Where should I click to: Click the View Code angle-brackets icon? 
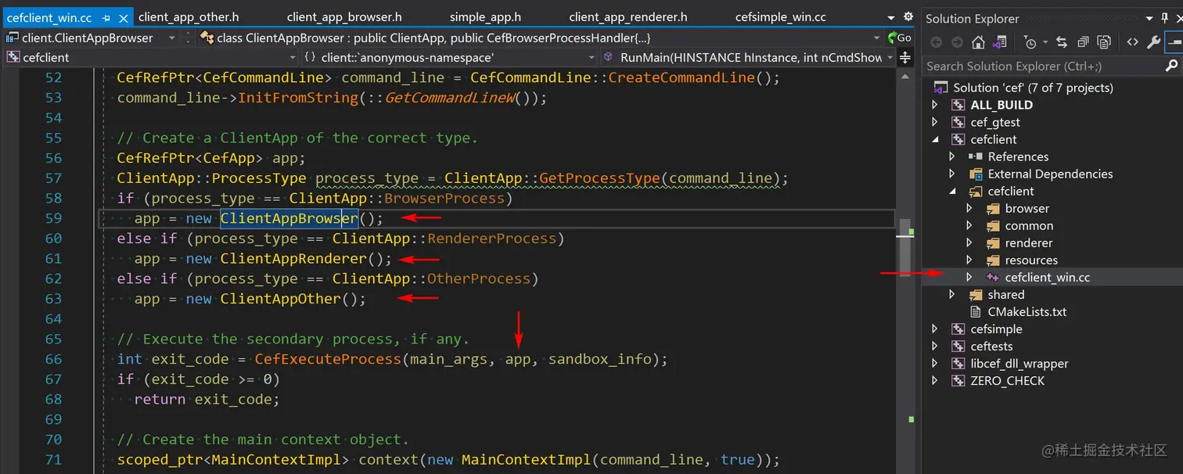[1132, 42]
